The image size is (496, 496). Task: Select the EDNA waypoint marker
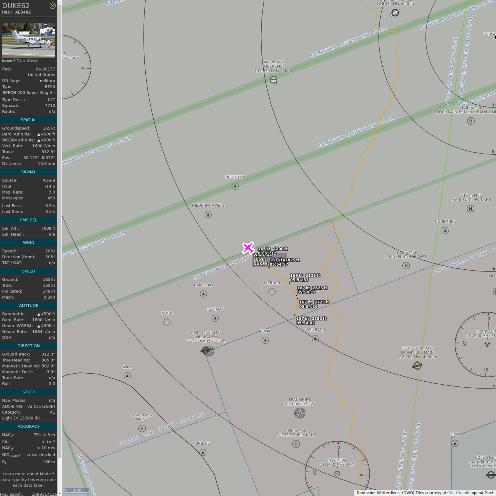tap(265, 340)
